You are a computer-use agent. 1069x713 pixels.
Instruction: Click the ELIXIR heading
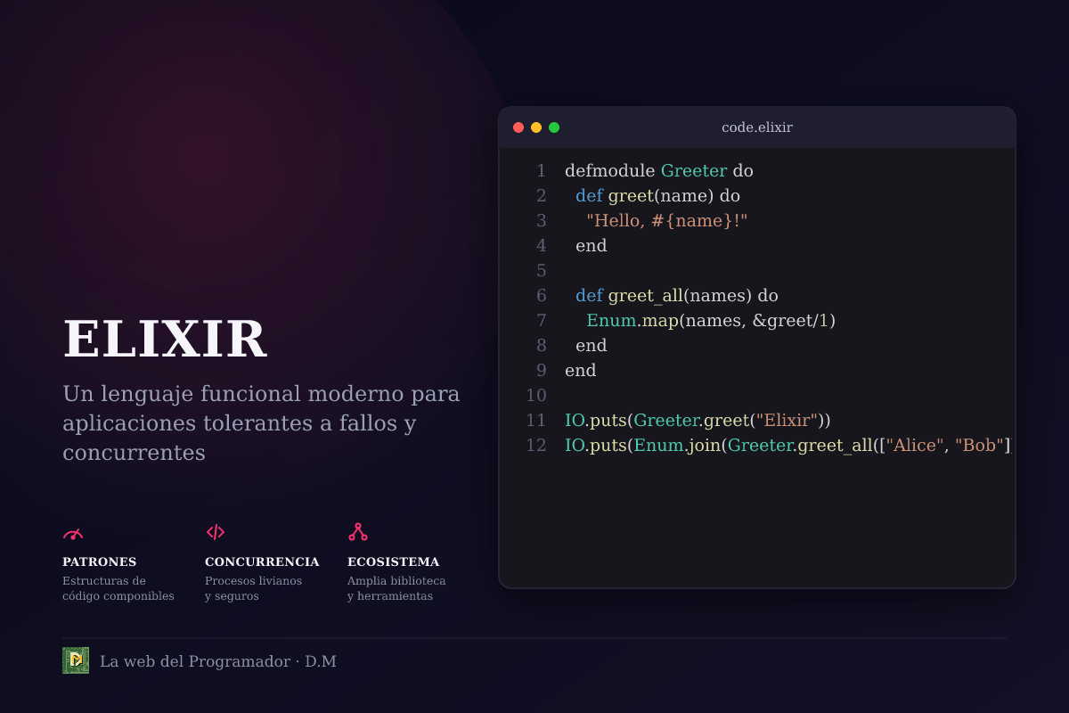[165, 340]
